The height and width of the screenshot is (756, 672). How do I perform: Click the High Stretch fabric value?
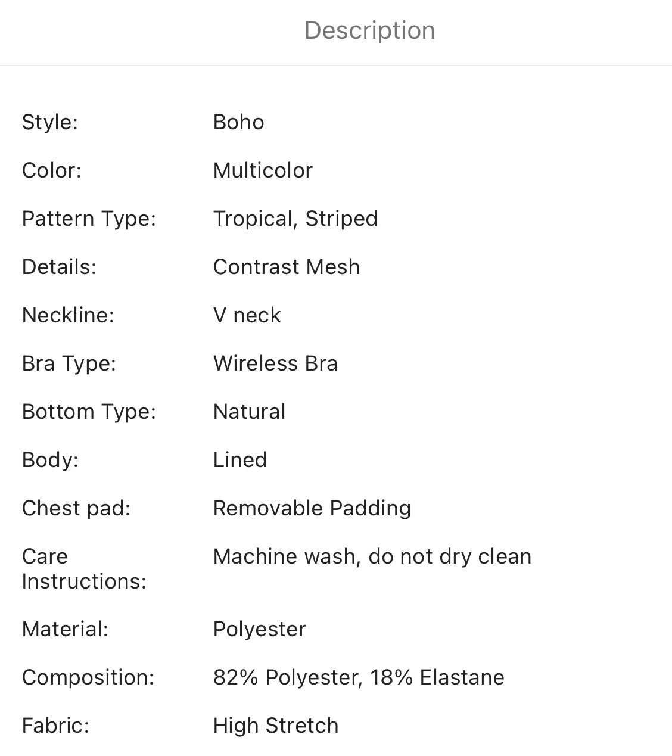275,726
